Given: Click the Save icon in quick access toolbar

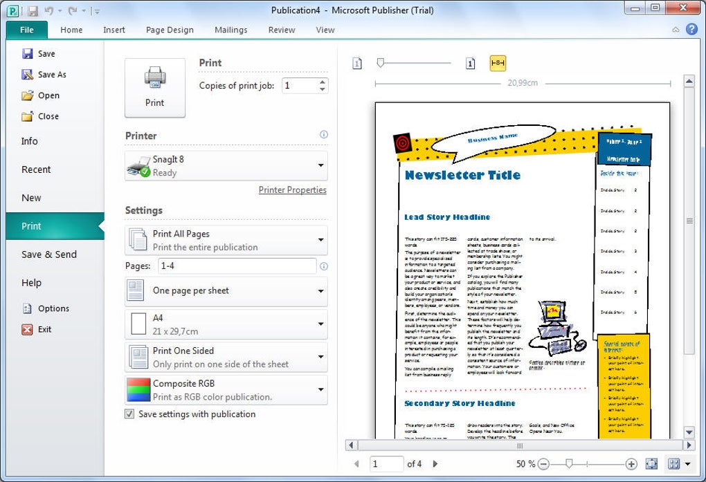Looking at the screenshot, I should 33,10.
